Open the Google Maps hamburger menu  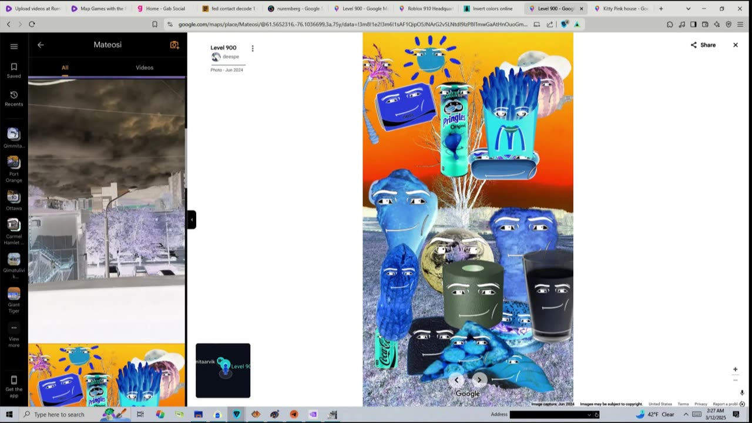click(x=14, y=46)
